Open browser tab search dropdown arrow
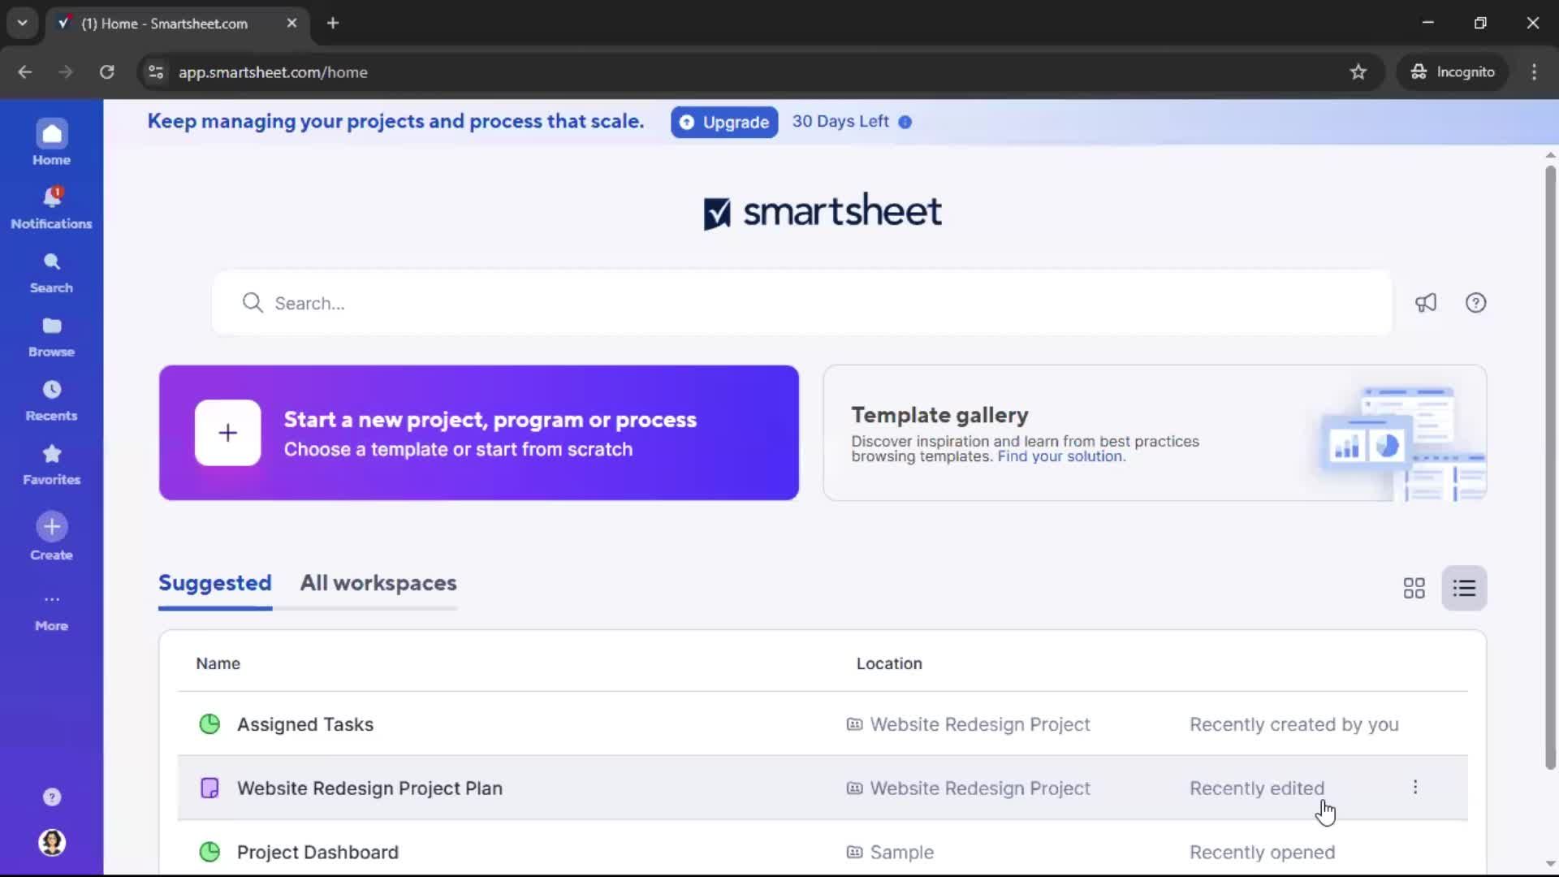The width and height of the screenshot is (1559, 877). [x=22, y=23]
